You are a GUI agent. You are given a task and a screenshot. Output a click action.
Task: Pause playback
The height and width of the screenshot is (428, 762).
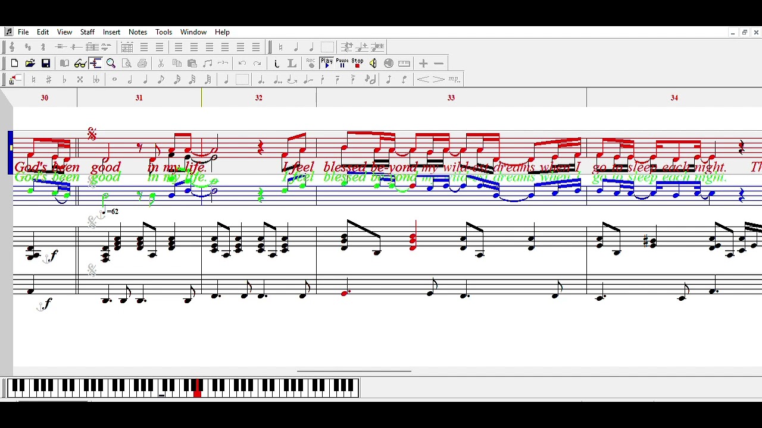click(342, 64)
